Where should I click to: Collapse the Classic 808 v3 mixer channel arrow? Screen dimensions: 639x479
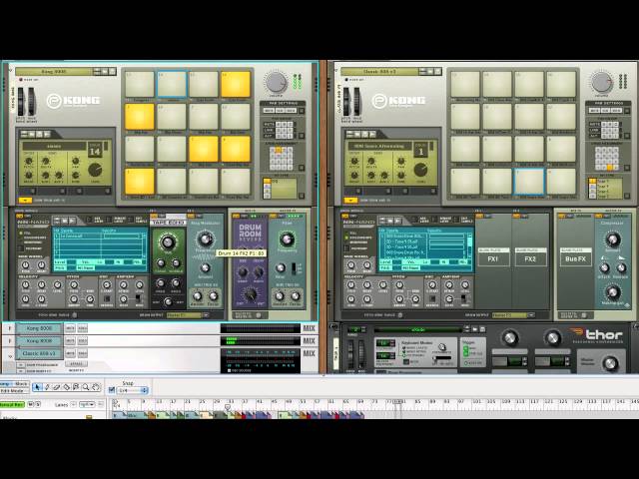[10, 356]
